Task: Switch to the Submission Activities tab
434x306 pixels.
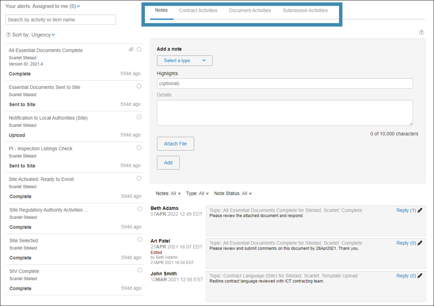Action: pyautogui.click(x=305, y=10)
